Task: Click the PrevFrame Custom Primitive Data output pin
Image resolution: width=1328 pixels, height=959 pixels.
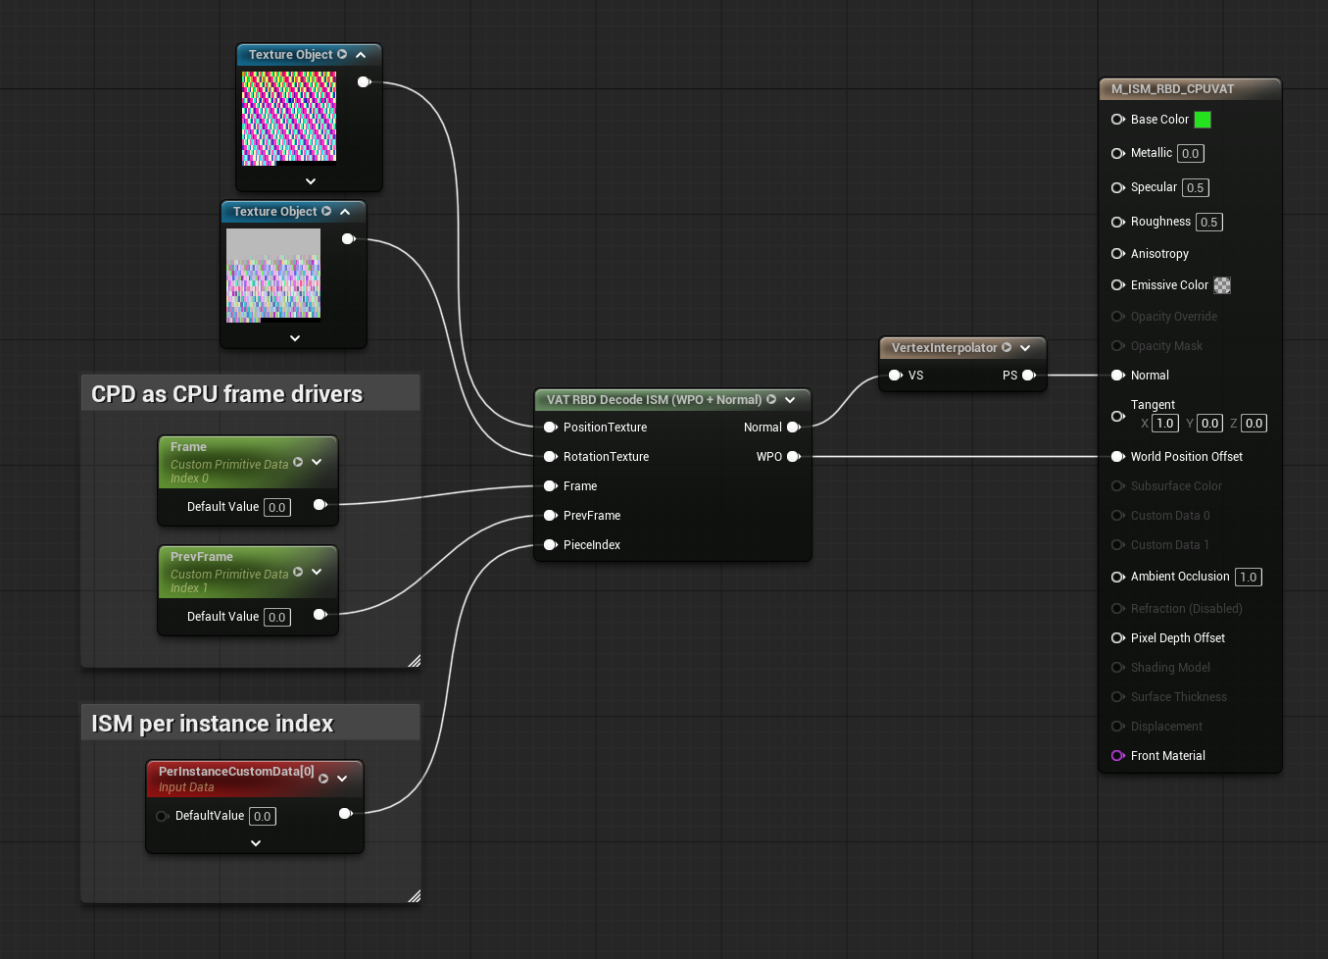Action: click(320, 614)
